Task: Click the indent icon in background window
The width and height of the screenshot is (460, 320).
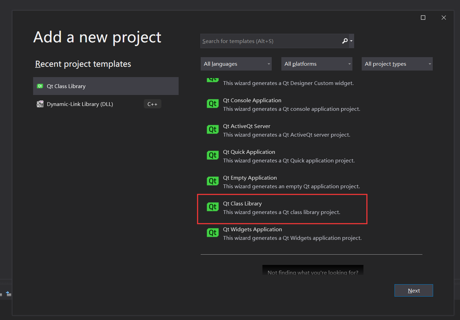Action: click(x=9, y=294)
